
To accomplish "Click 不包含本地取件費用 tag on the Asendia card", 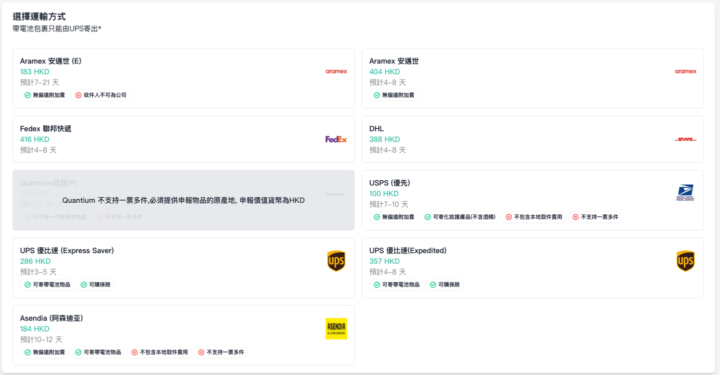I will pos(159,353).
